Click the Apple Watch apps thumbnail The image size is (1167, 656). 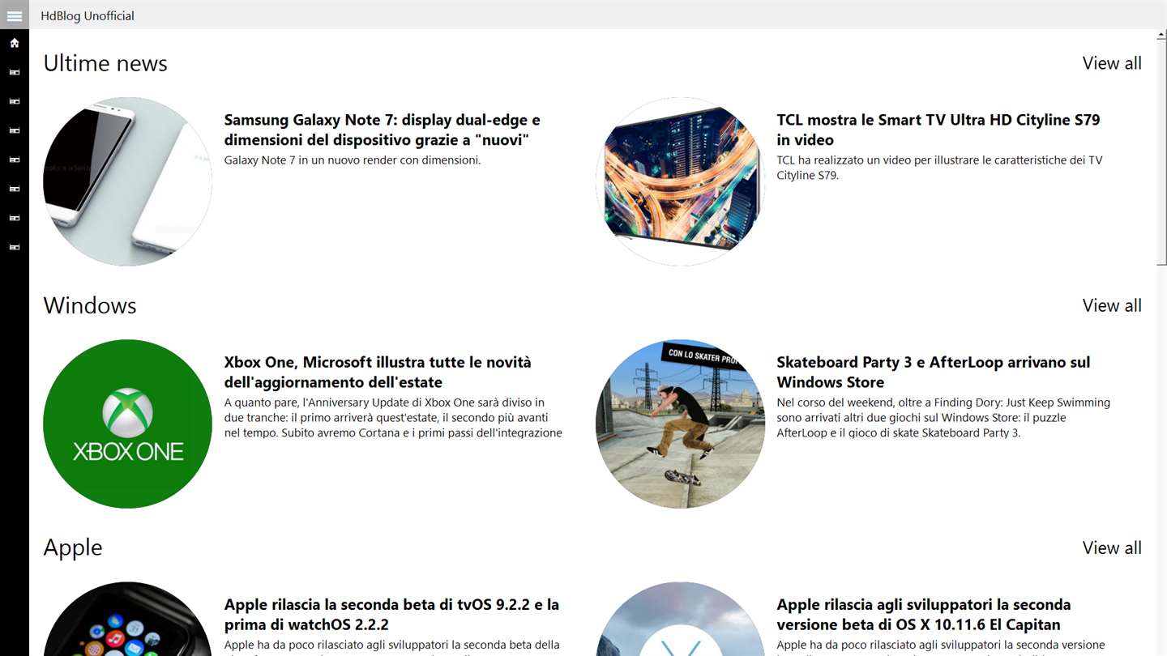[x=127, y=620]
